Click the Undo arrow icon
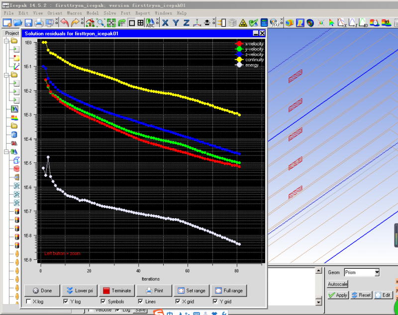398x315 pixels. click(65, 23)
